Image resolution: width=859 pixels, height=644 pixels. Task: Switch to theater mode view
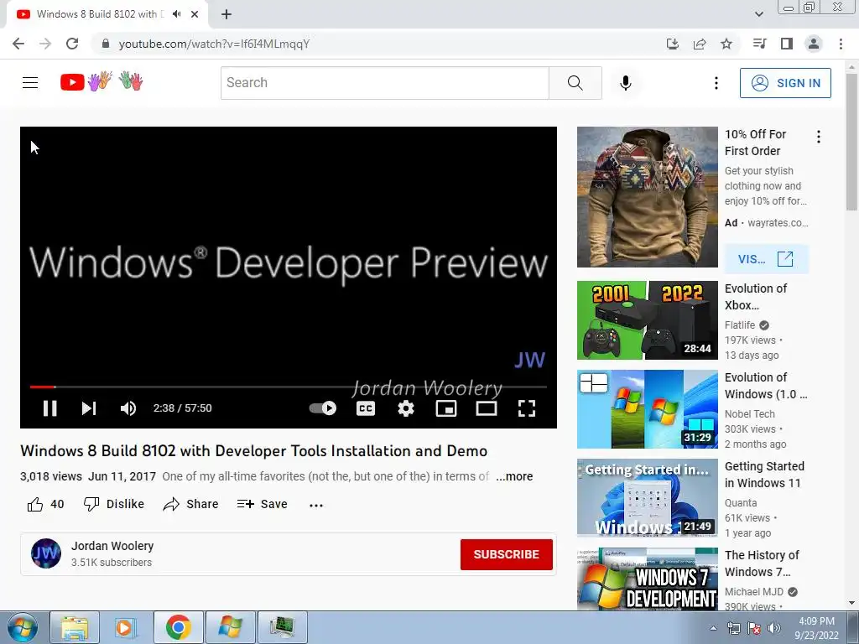pos(487,408)
